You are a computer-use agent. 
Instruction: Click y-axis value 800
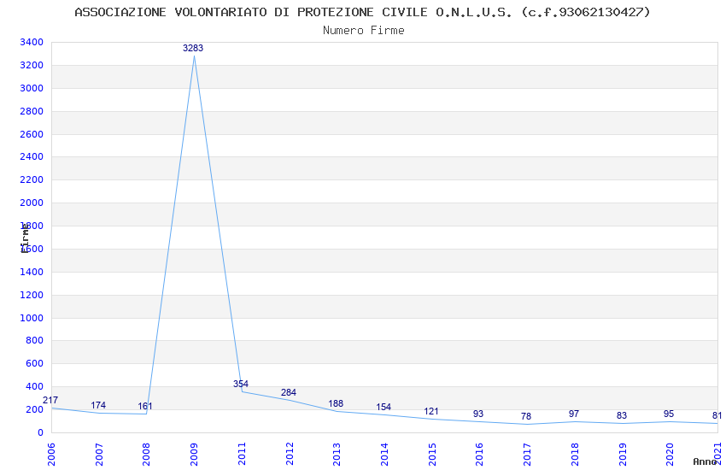34,340
